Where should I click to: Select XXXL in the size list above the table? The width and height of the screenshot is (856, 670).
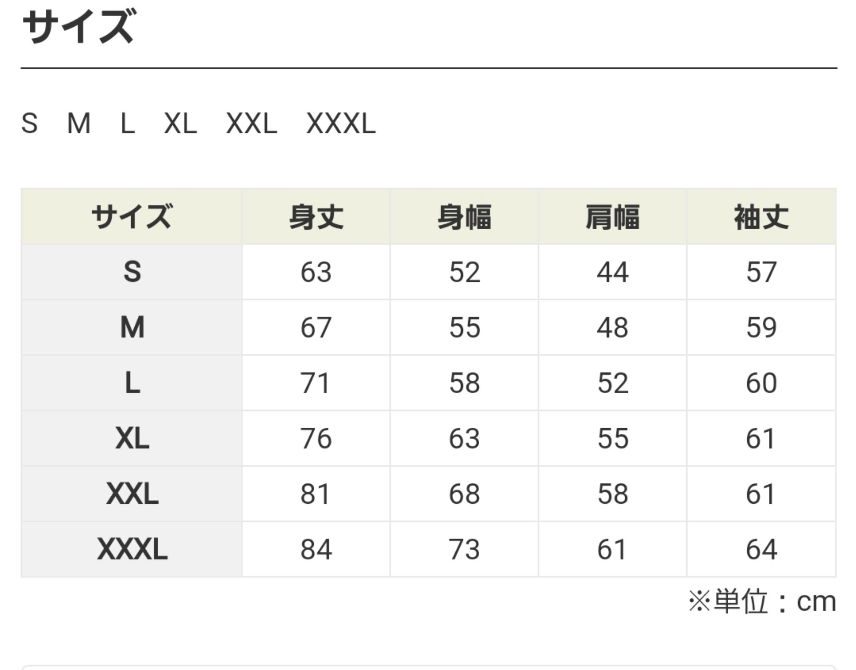(x=341, y=123)
